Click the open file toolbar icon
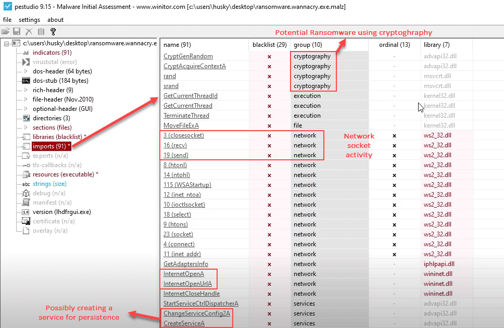This screenshot has width=504, height=328. [x=6, y=32]
